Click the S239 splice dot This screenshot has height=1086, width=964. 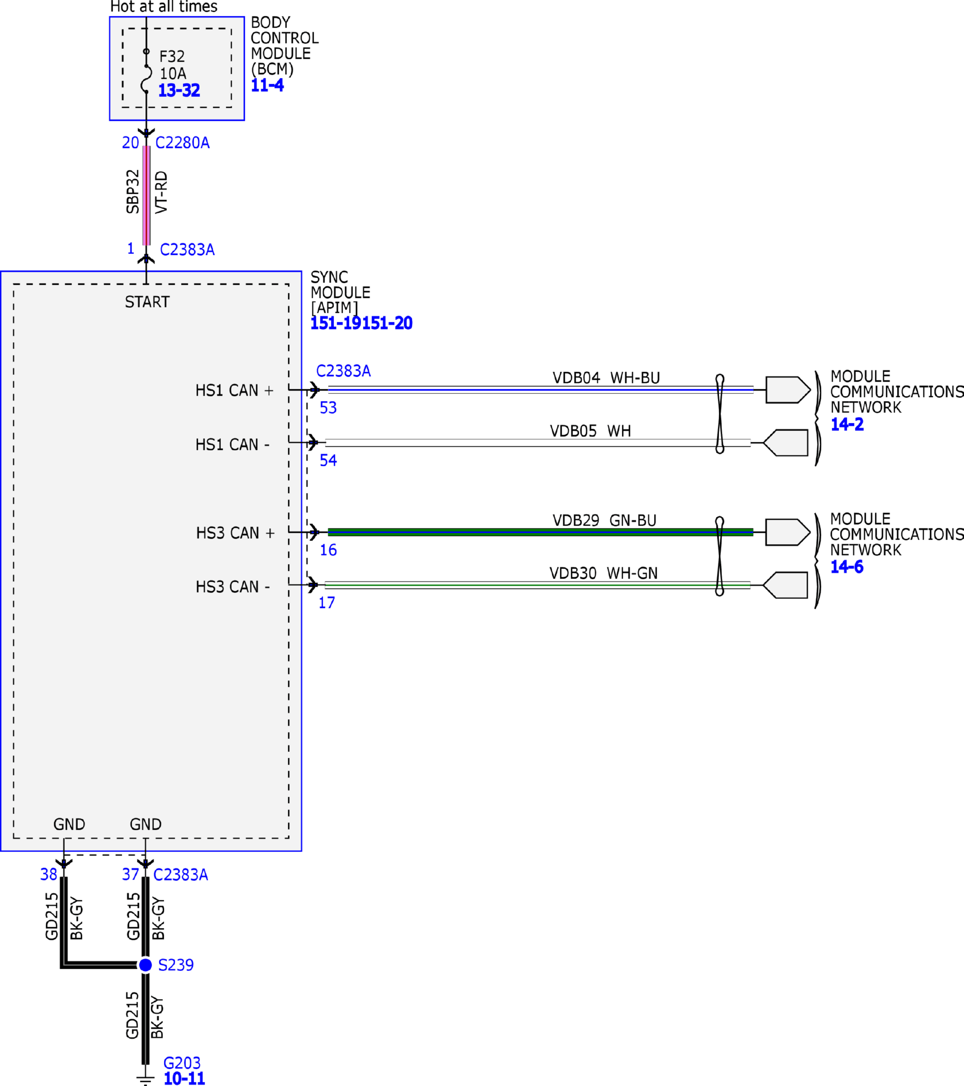(x=145, y=965)
